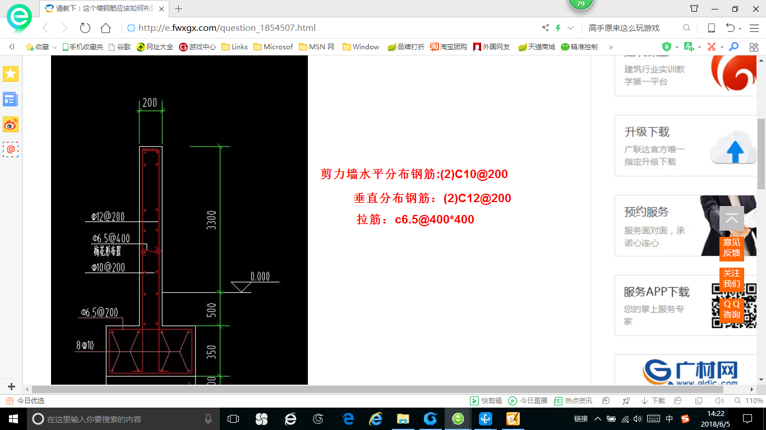Open the 品牌打折 bookmark
This screenshot has height=430, width=766.
[x=406, y=47]
